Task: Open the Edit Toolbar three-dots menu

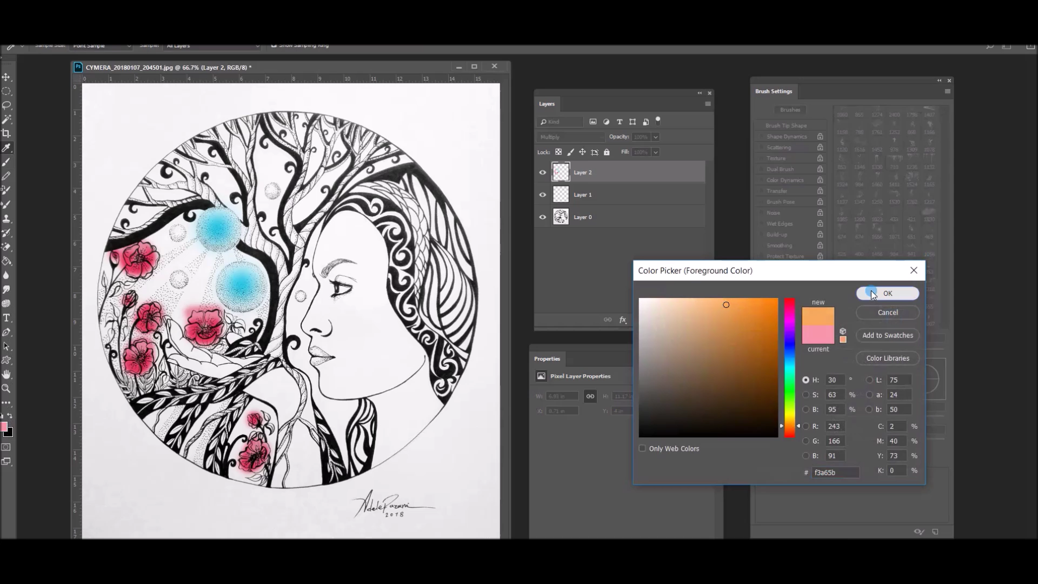Action: pos(6,403)
